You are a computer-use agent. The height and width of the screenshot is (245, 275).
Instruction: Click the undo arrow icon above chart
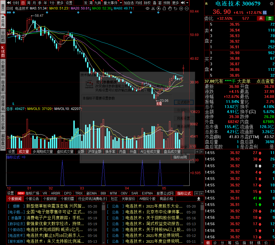[x=175, y=8]
